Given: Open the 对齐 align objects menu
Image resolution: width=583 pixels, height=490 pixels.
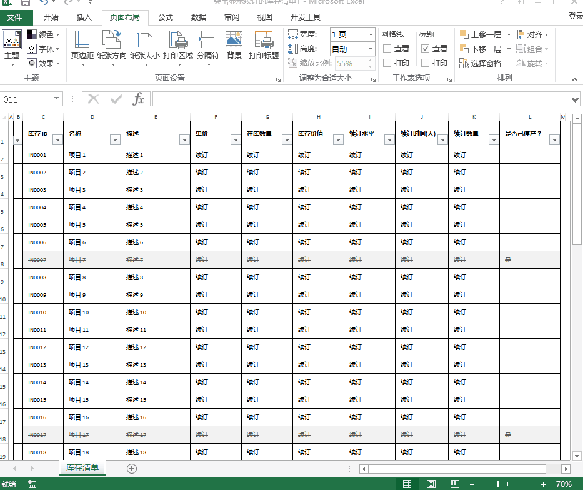Looking at the screenshot, I should pos(533,34).
